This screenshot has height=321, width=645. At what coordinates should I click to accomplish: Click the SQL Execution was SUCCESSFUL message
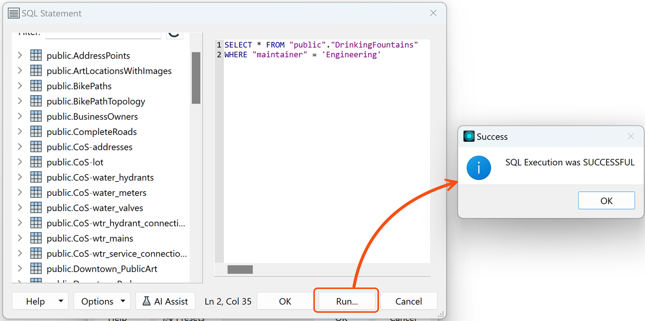click(570, 162)
